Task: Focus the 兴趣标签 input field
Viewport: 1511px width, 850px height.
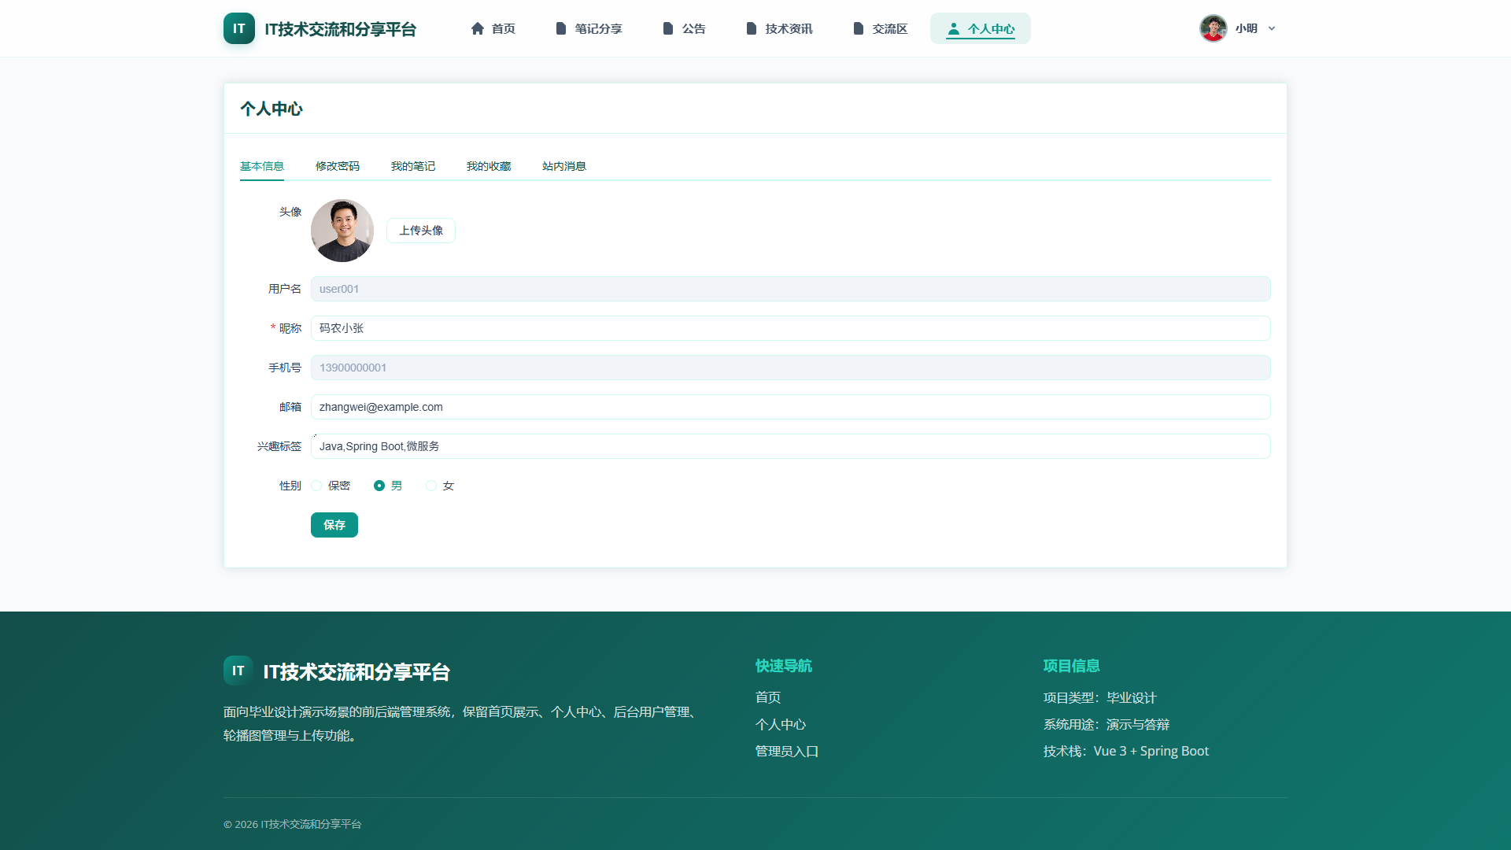Action: tap(791, 446)
